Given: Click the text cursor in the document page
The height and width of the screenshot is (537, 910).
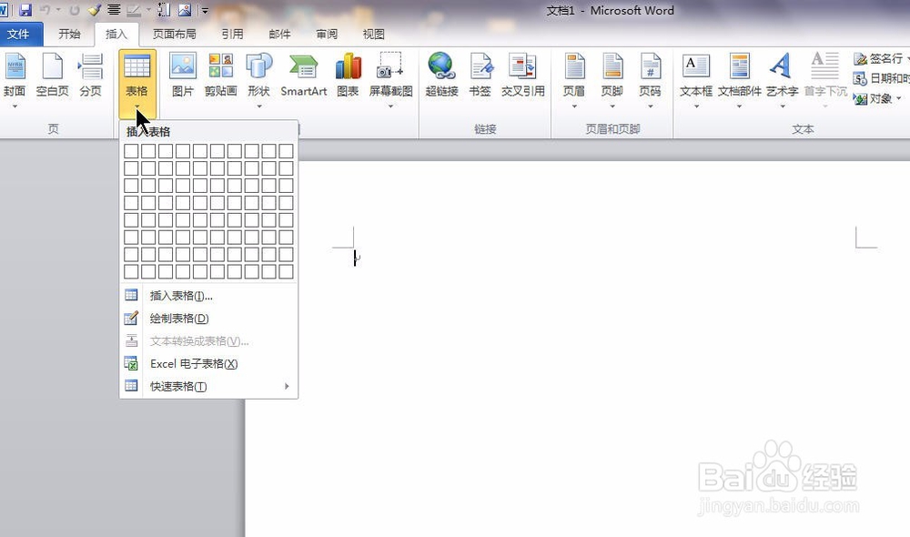Looking at the screenshot, I should [355, 258].
